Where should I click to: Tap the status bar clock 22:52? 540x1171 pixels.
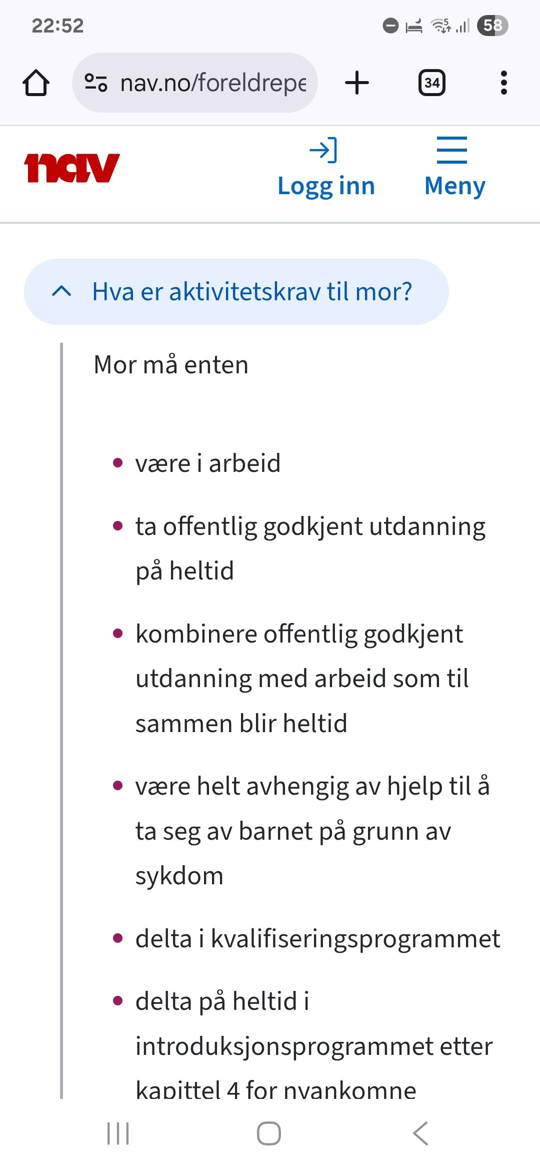58,26
